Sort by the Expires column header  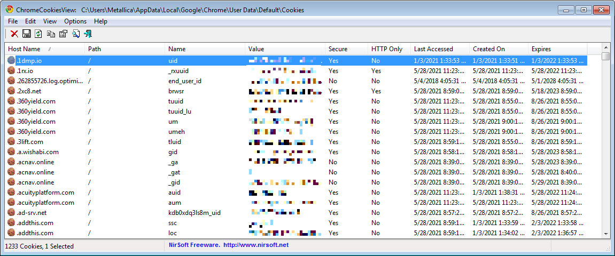(557, 49)
